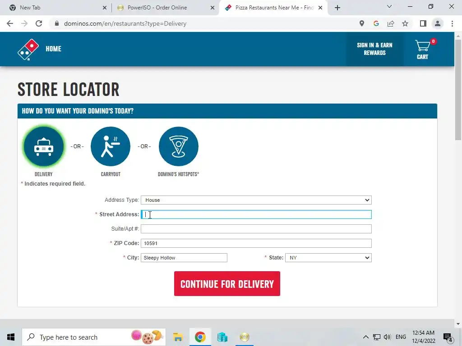Click the Windows taskbar search box

(94, 337)
